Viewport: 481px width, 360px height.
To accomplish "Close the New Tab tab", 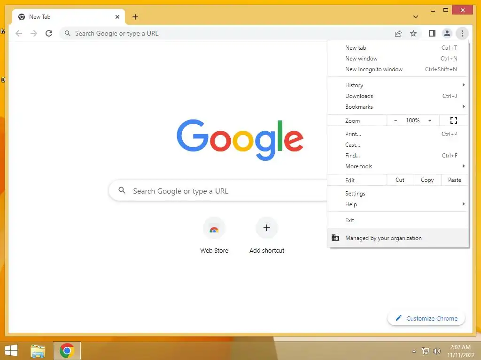I will 117,17.
